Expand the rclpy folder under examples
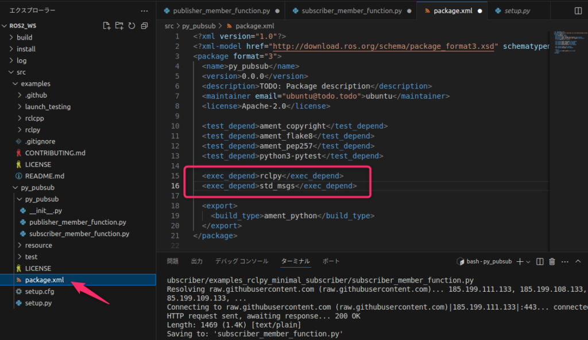The image size is (588, 340). pyautogui.click(x=32, y=130)
